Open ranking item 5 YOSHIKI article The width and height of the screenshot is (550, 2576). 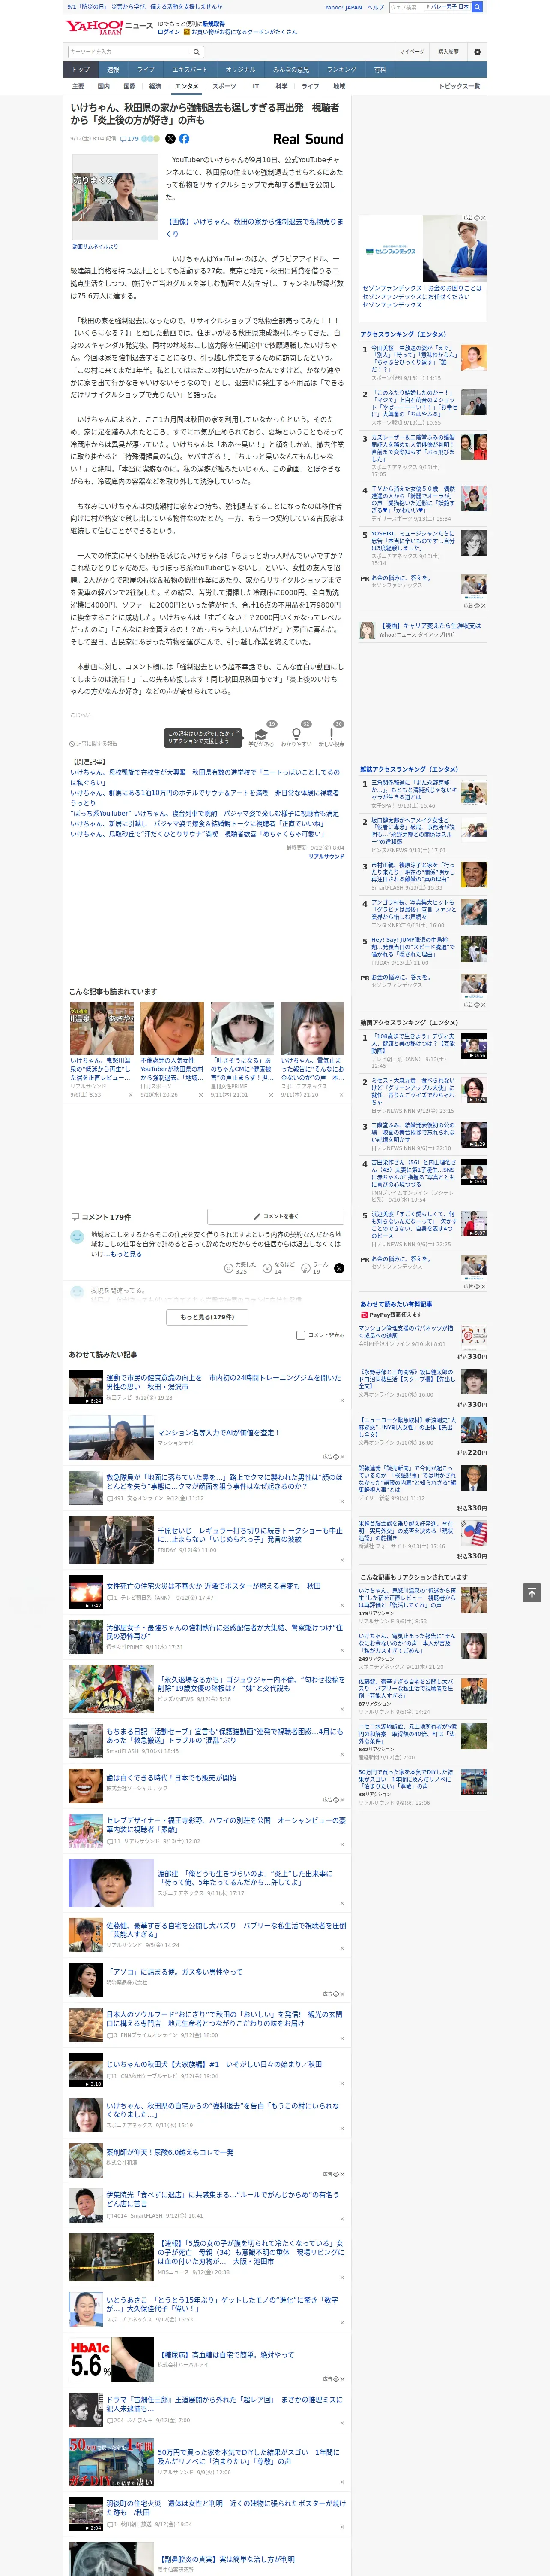pos(413,541)
